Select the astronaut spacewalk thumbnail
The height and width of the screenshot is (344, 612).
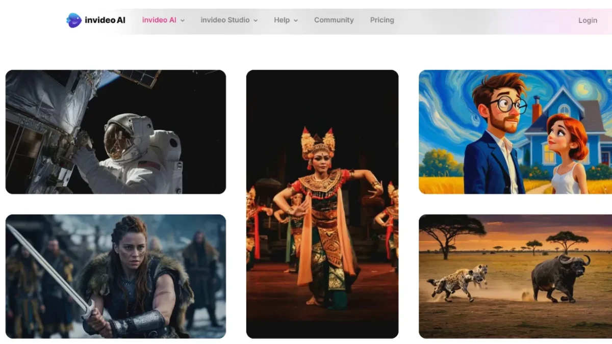click(115, 131)
